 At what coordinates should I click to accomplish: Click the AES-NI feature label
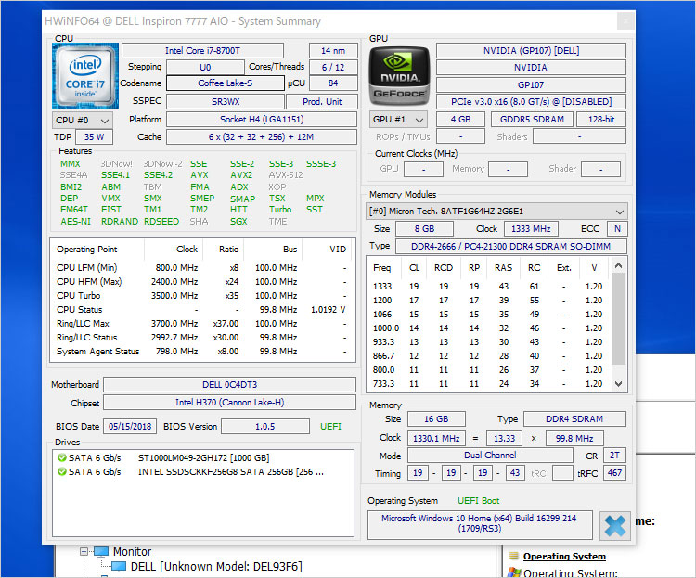tap(75, 221)
